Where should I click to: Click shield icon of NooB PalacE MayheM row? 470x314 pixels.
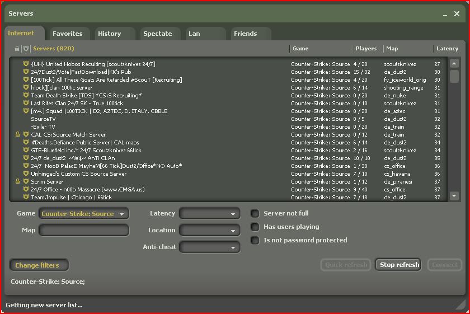[26, 166]
